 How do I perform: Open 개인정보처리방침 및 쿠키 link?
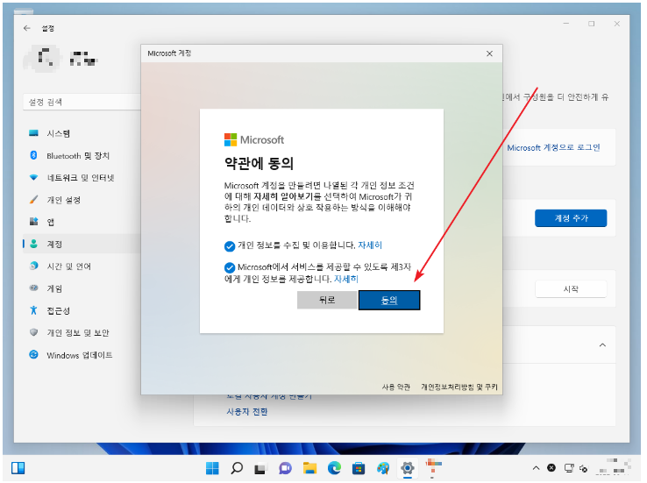[x=459, y=387]
